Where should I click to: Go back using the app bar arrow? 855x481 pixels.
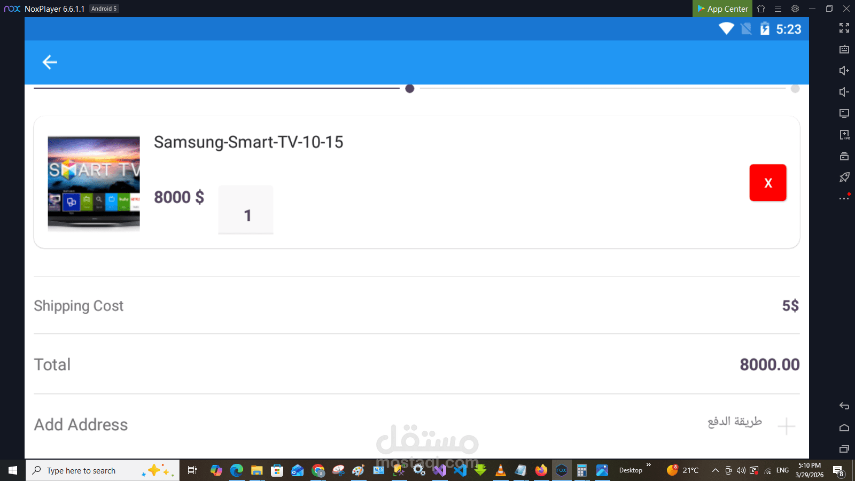tap(50, 62)
